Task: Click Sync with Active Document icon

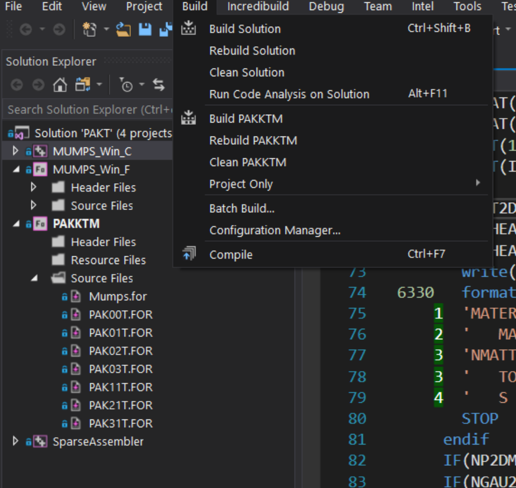Action: [x=159, y=85]
